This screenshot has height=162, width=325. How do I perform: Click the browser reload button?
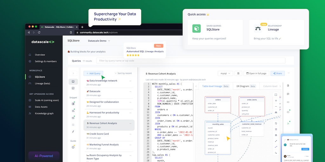tap(39, 33)
